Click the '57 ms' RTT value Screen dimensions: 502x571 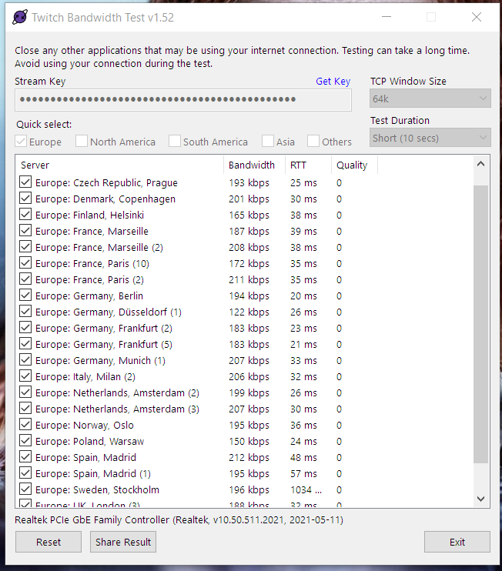[303, 474]
